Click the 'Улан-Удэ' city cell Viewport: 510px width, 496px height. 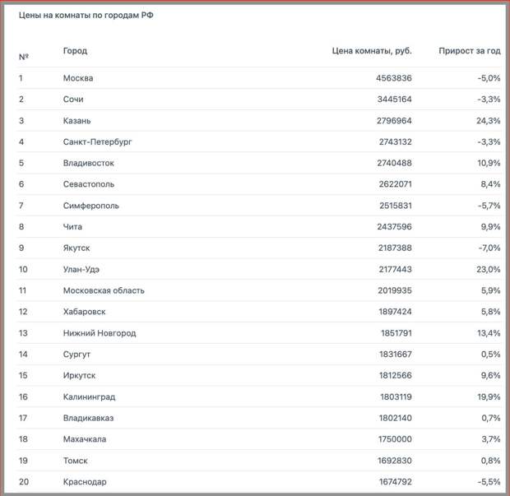pyautogui.click(x=81, y=270)
